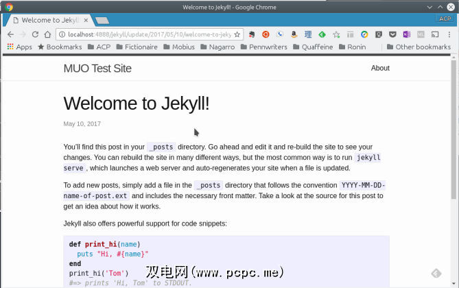Open a new tab
Image resolution: width=459 pixels, height=288 pixels.
(x=102, y=21)
